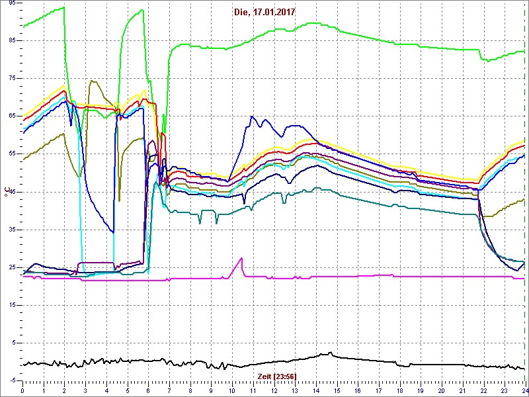Click hour label 4 on time axis
529x397 pixels.
106,391
